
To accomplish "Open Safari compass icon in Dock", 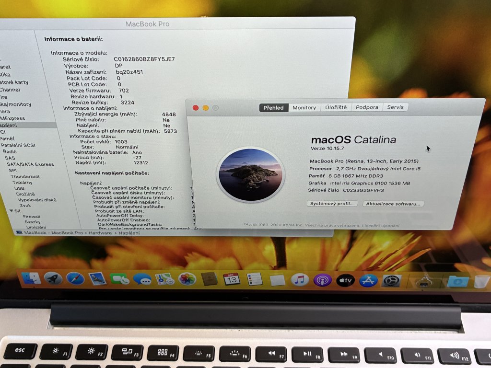I will (75, 278).
